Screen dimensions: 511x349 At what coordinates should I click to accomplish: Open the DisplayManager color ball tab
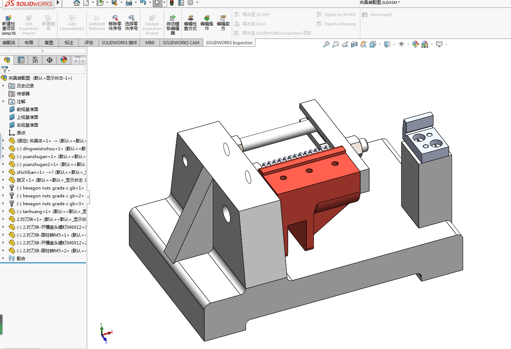click(x=64, y=60)
